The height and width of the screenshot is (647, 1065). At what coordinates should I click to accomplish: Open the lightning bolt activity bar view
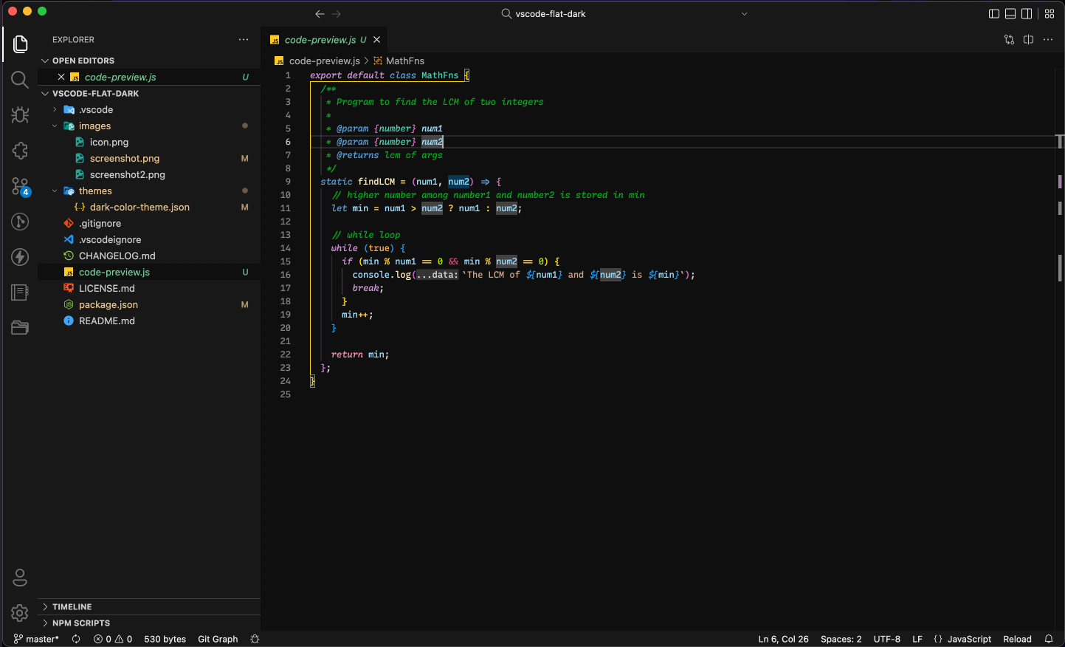click(20, 257)
